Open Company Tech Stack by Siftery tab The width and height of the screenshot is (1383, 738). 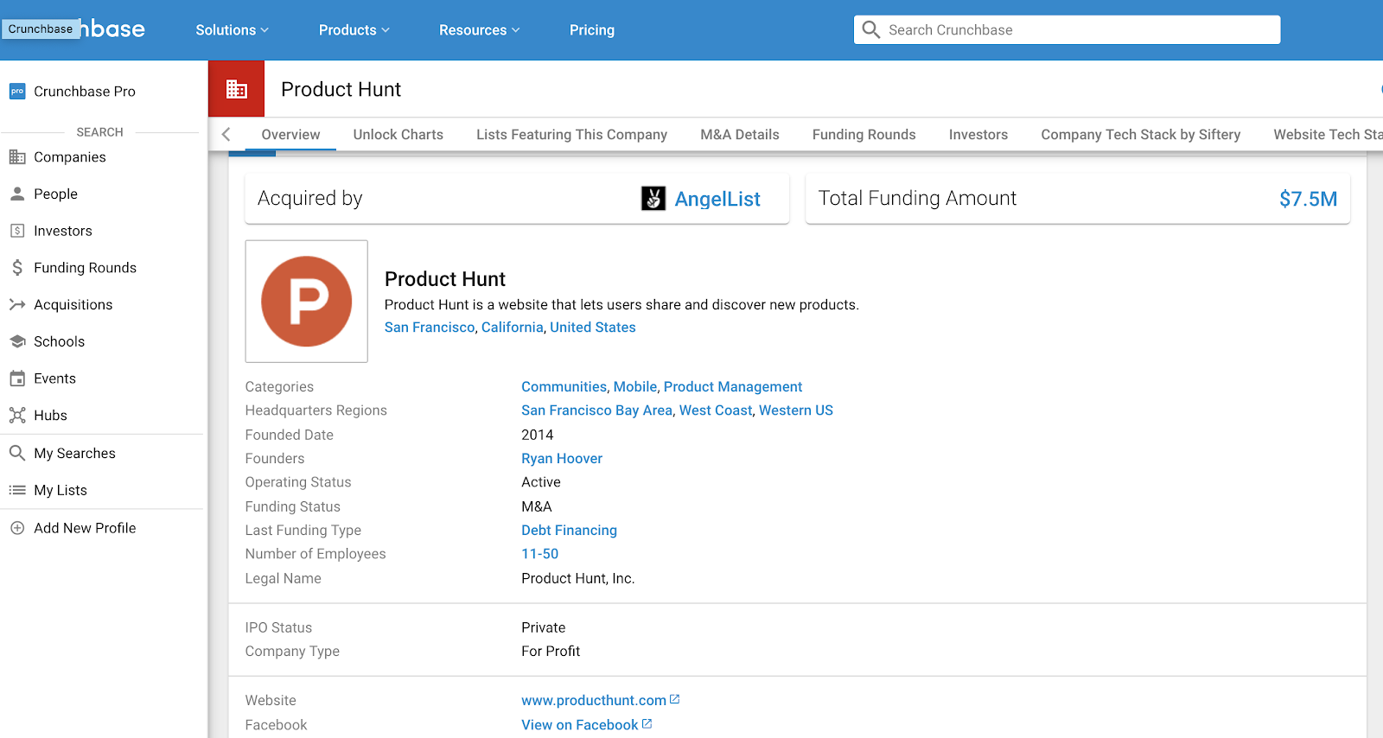coord(1141,135)
